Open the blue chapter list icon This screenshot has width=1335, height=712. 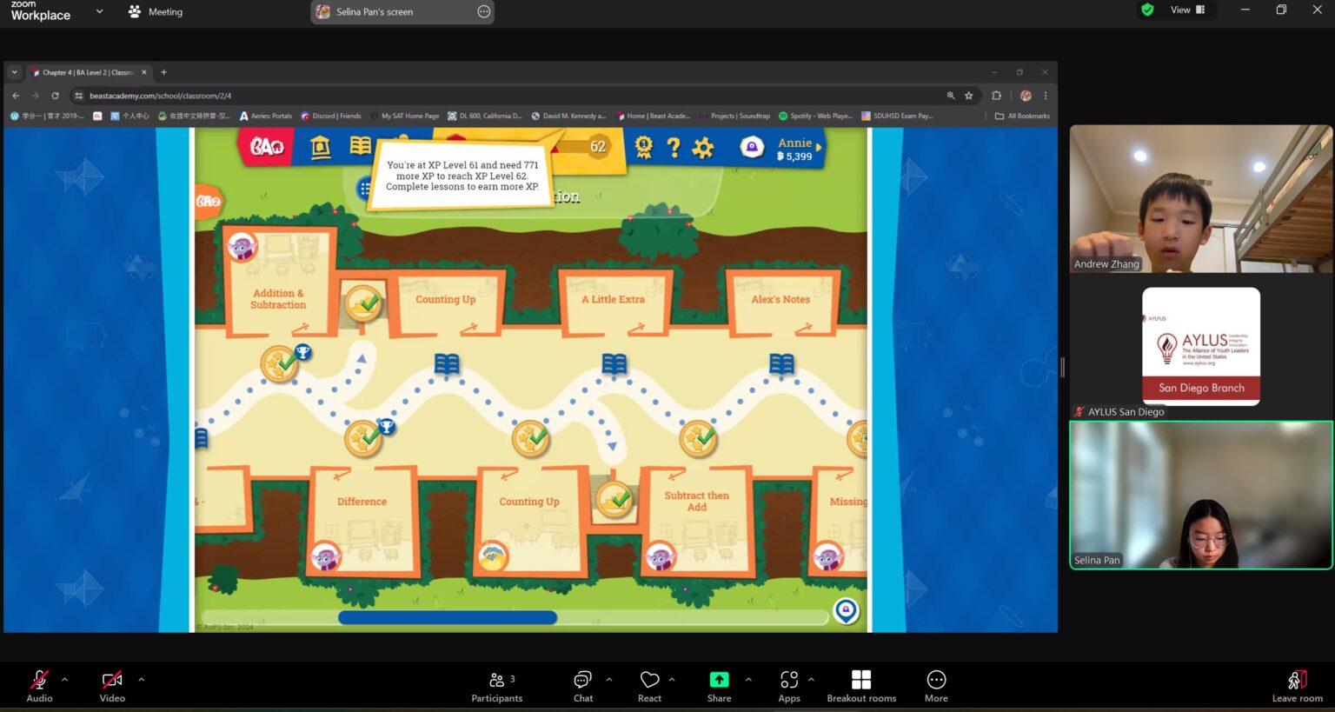[365, 188]
